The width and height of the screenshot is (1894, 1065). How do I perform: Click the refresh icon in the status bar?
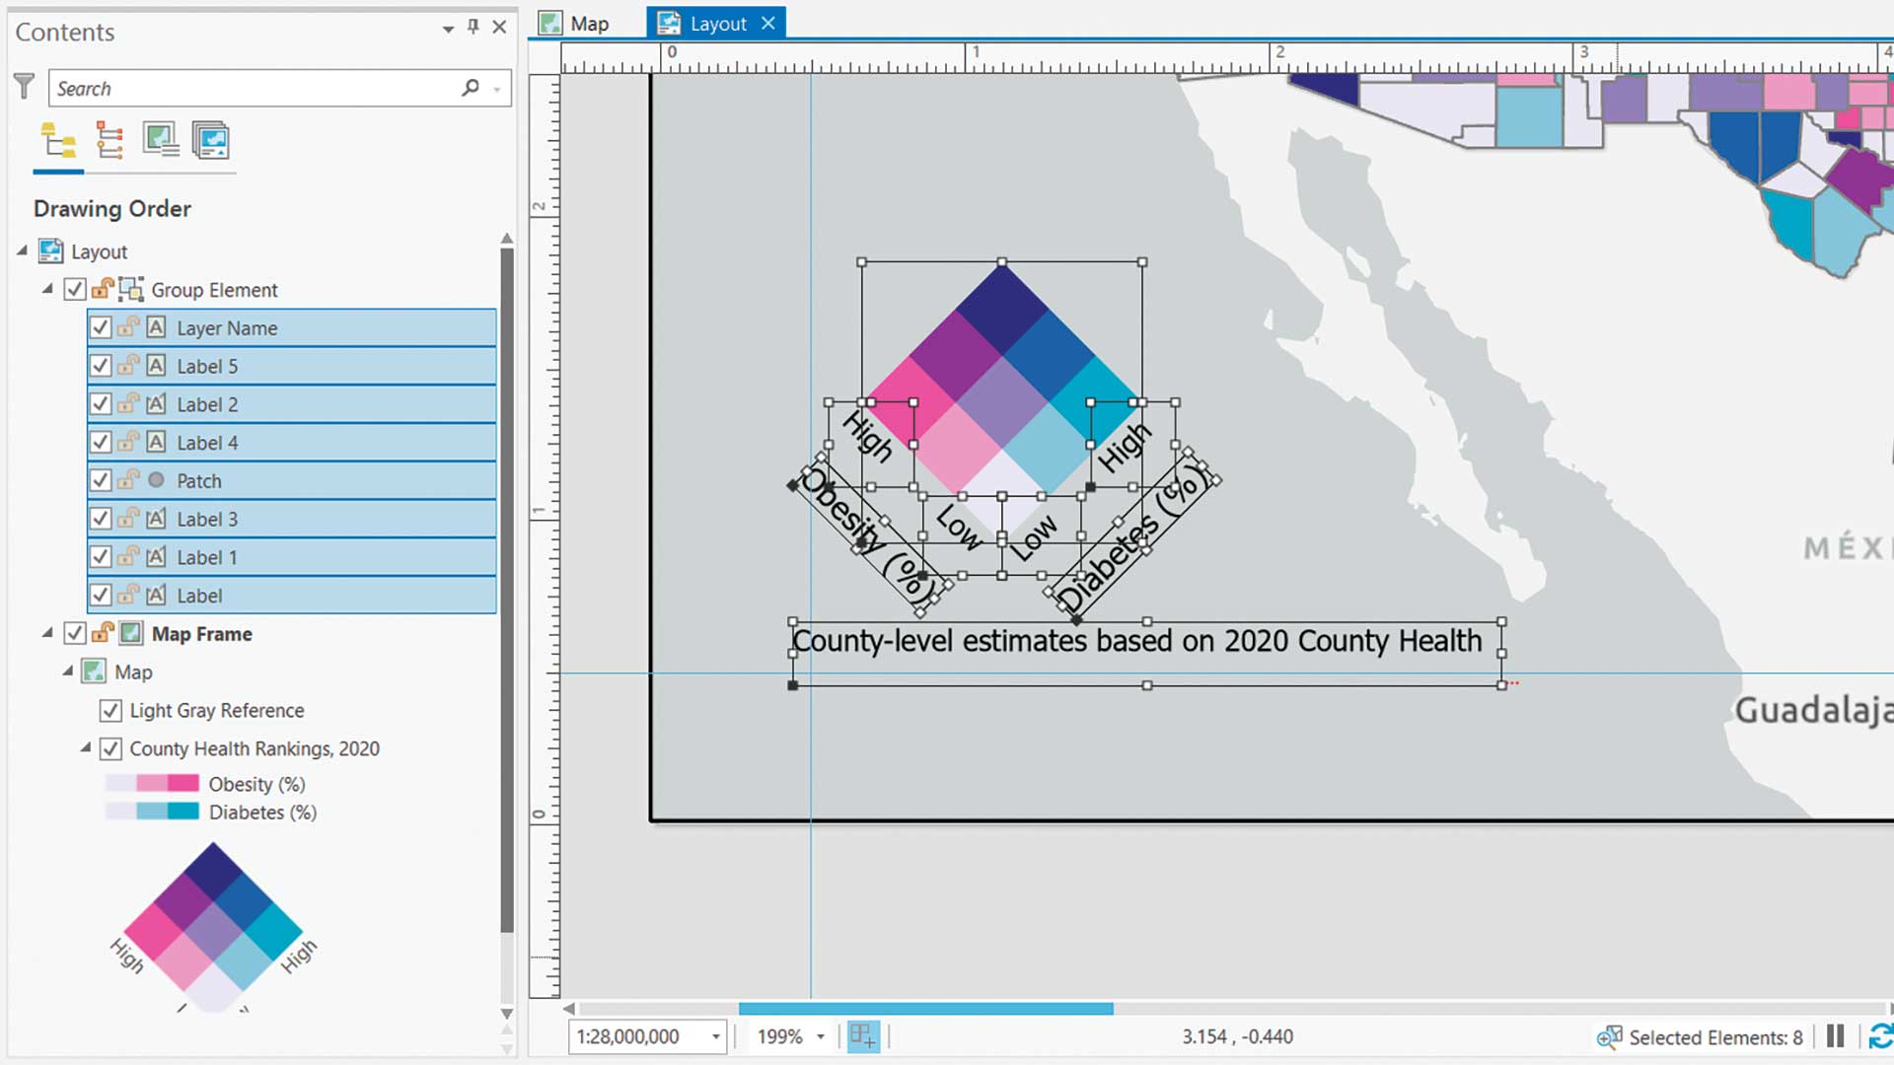pos(1879,1036)
